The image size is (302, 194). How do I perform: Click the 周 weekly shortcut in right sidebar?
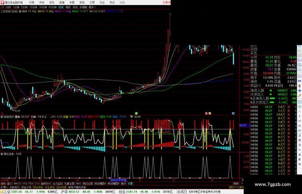tap(300, 140)
